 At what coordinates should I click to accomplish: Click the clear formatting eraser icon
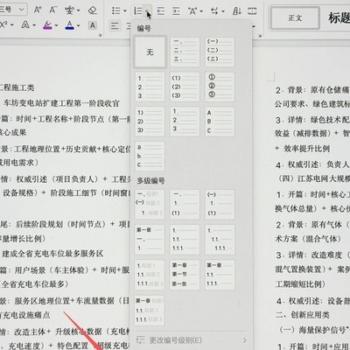[92, 10]
